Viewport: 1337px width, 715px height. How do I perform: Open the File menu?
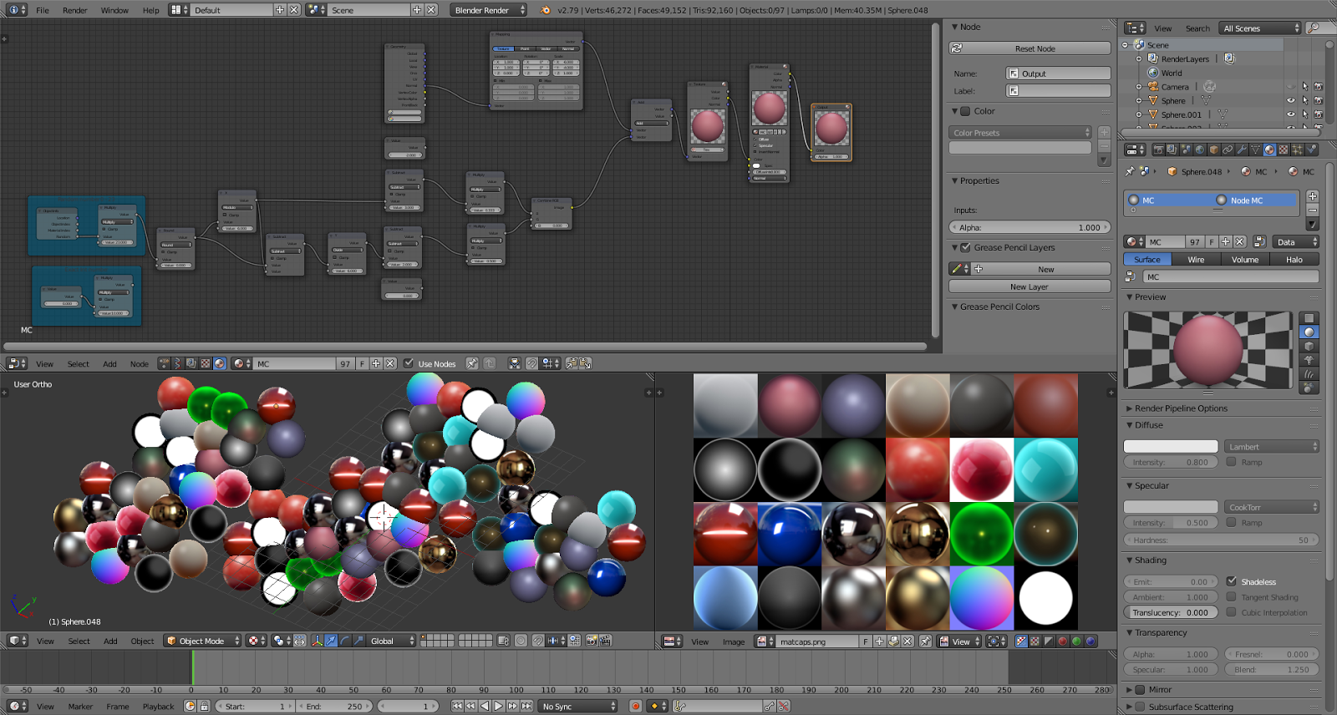click(x=43, y=10)
